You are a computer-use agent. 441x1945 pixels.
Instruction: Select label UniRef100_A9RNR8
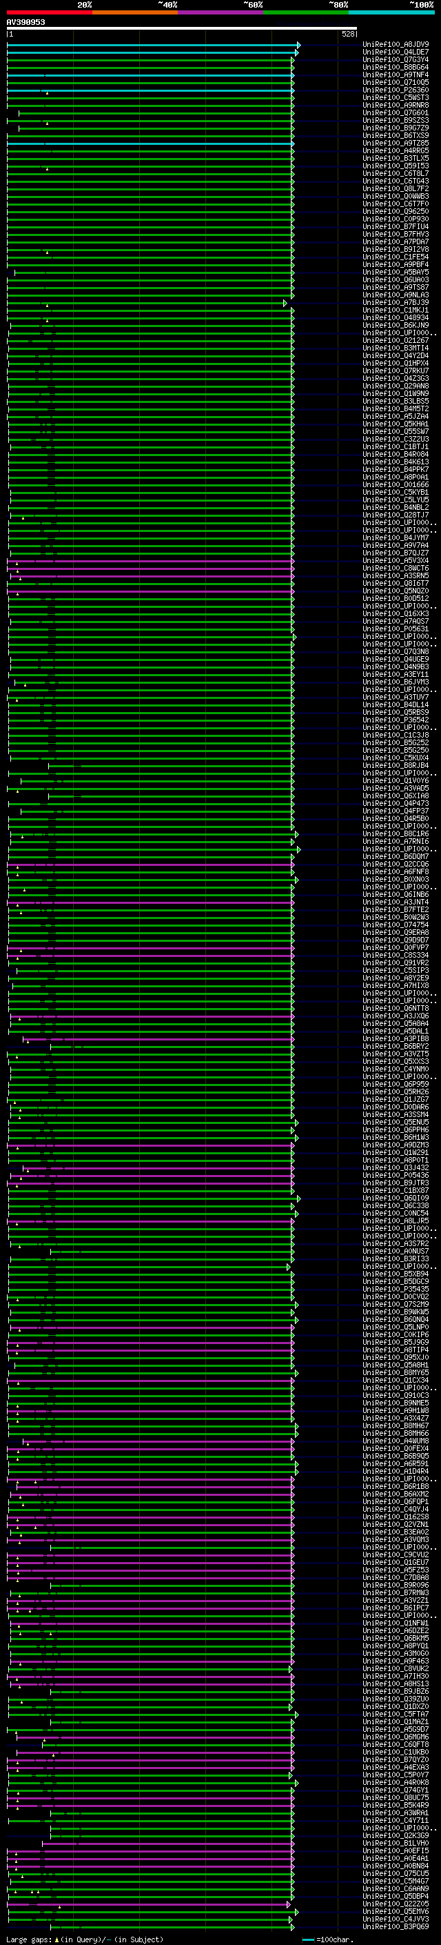point(396,105)
